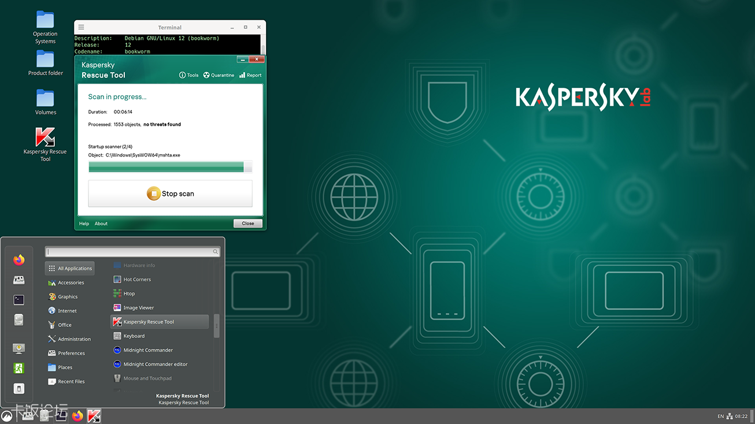The image size is (755, 424).
Task: Click the Stop scan button
Action: [170, 194]
